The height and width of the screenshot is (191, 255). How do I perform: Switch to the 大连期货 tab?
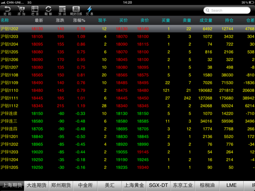click(37, 186)
